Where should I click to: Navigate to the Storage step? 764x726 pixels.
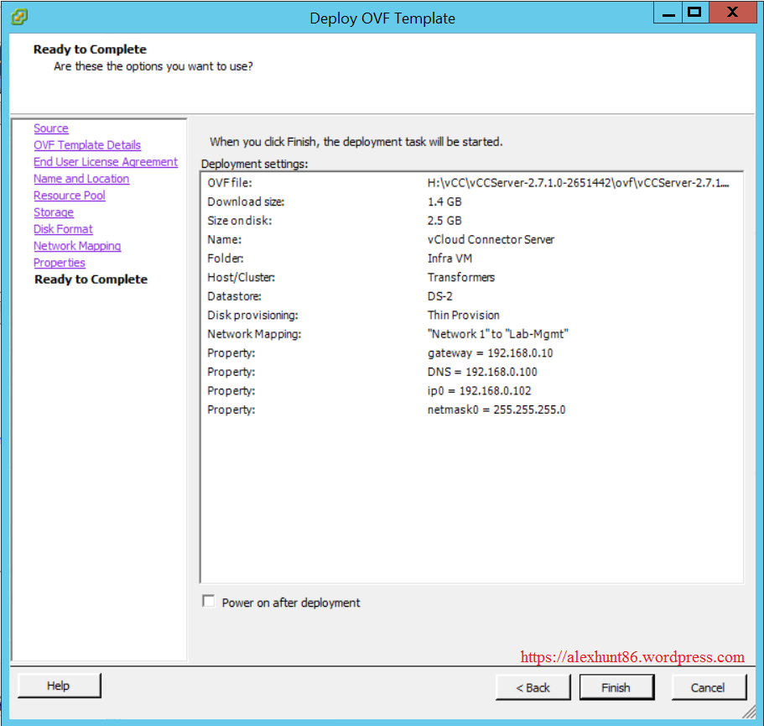[54, 212]
